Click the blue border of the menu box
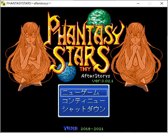 point(59,102)
